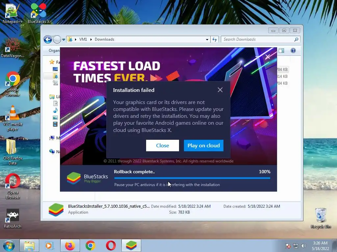Show the clock and date panel
337x252 pixels.
coord(320,246)
